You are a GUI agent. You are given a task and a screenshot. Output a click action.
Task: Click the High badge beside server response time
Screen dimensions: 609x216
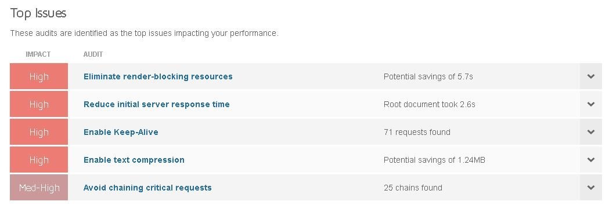coord(39,104)
